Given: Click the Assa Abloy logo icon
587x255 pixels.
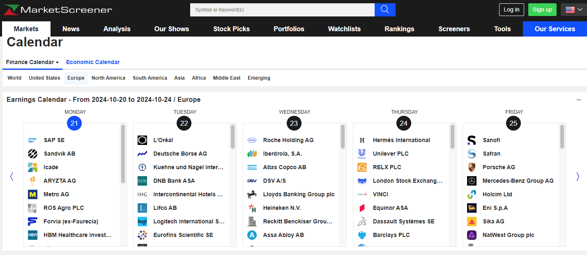Looking at the screenshot, I should click(x=252, y=235).
